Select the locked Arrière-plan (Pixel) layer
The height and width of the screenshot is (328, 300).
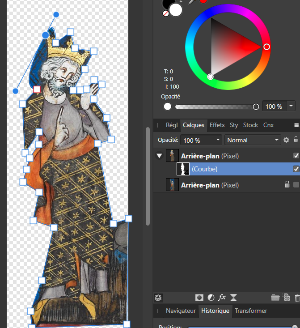pos(210,185)
